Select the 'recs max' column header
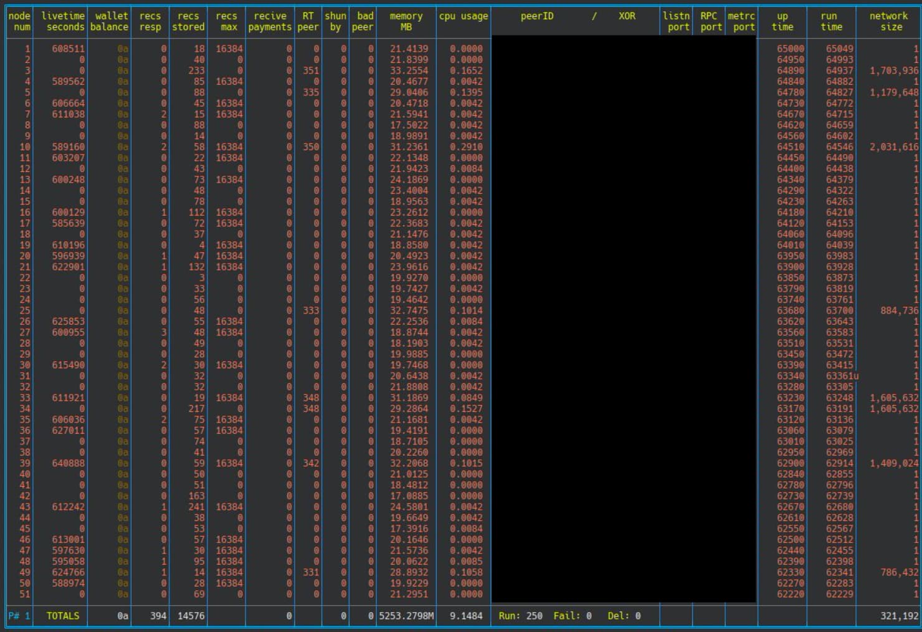 227,21
